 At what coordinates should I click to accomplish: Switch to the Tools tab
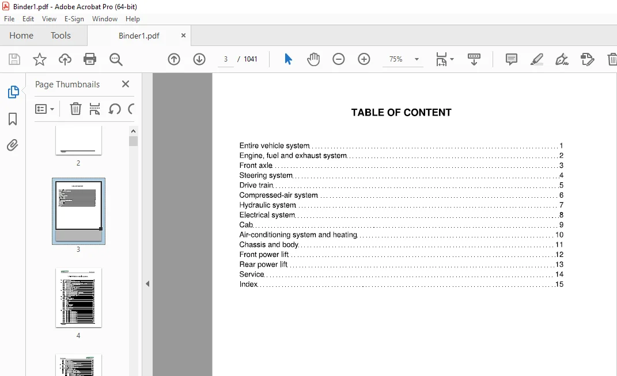point(60,36)
